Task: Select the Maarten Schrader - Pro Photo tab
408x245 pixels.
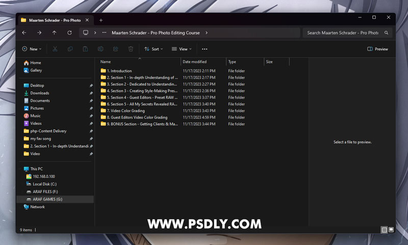Action: tap(54, 20)
